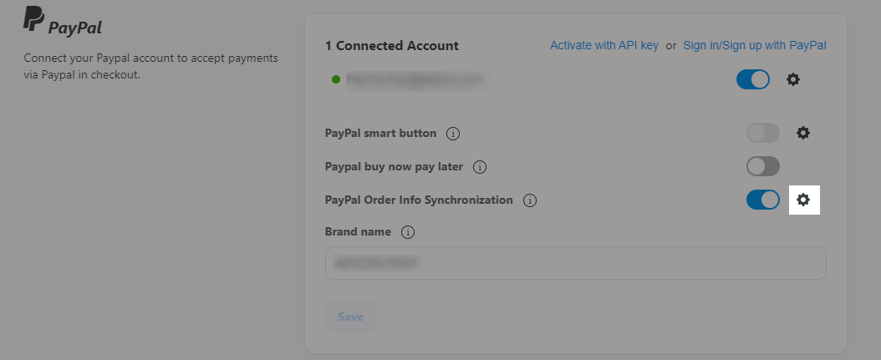881x360 pixels.
Task: Open PayPal Order Info Synchronization gear settings
Action: coord(803,200)
